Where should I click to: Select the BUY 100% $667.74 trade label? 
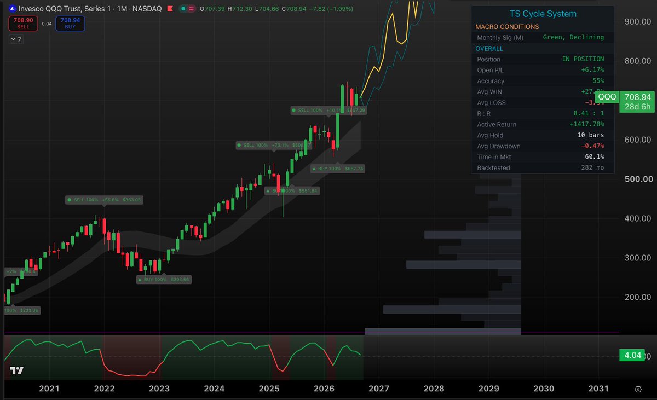pos(338,169)
